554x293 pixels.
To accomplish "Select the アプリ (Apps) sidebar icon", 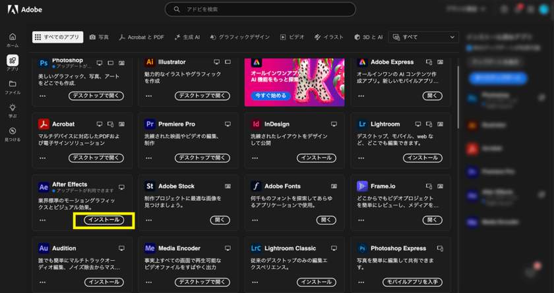I will [13, 63].
